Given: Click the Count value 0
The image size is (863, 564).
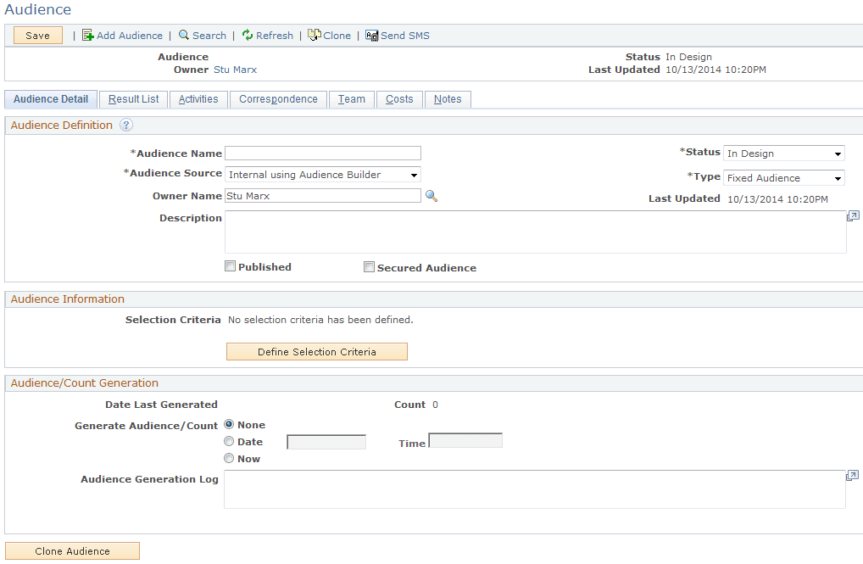Looking at the screenshot, I should [x=436, y=405].
